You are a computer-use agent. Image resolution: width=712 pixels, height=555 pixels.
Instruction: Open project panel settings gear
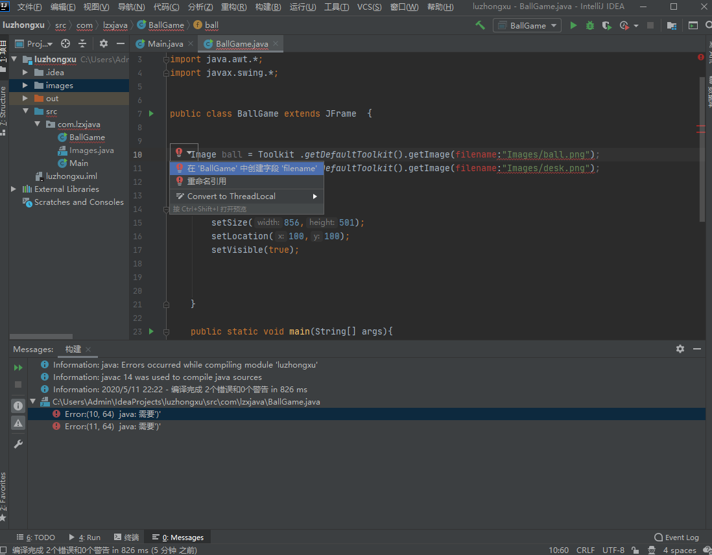[104, 43]
